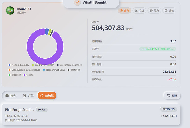Click the 总资产 label

point(95,22)
